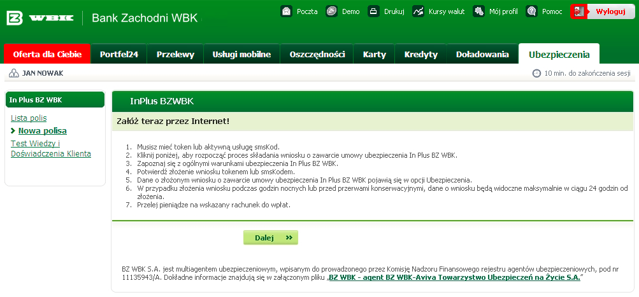This screenshot has height=297, width=639.
Task: Click the InPlus BZWBK panel heading
Action: point(162,101)
